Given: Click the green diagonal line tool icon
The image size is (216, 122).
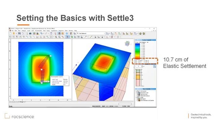Looking at the screenshot, I should pyautogui.click(x=91, y=37).
